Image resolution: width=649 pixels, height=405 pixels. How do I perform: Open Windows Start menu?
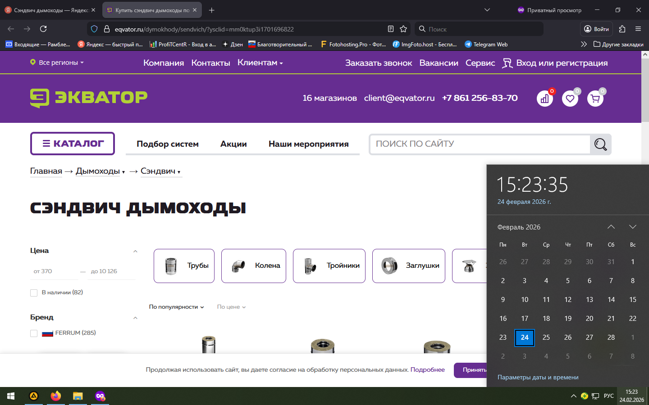click(11, 396)
